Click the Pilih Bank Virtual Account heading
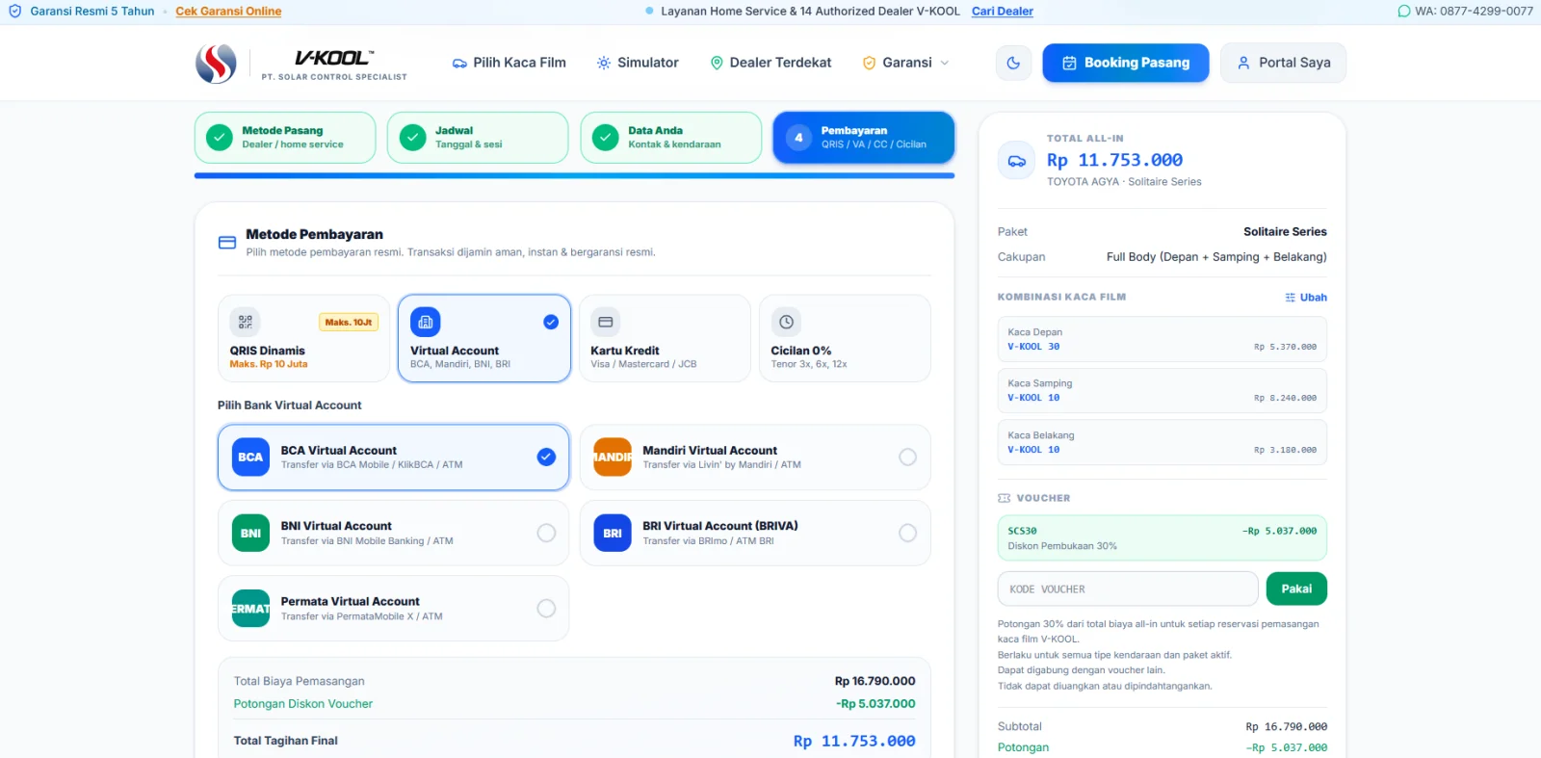This screenshot has width=1541, height=758. [290, 405]
